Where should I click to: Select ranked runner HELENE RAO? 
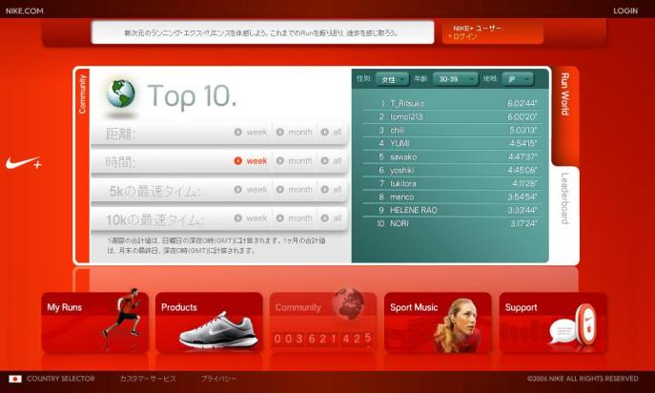452,210
